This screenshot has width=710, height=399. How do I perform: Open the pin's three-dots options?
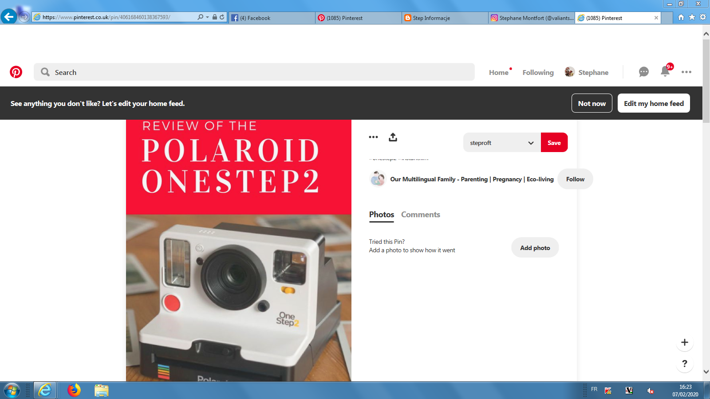373,137
